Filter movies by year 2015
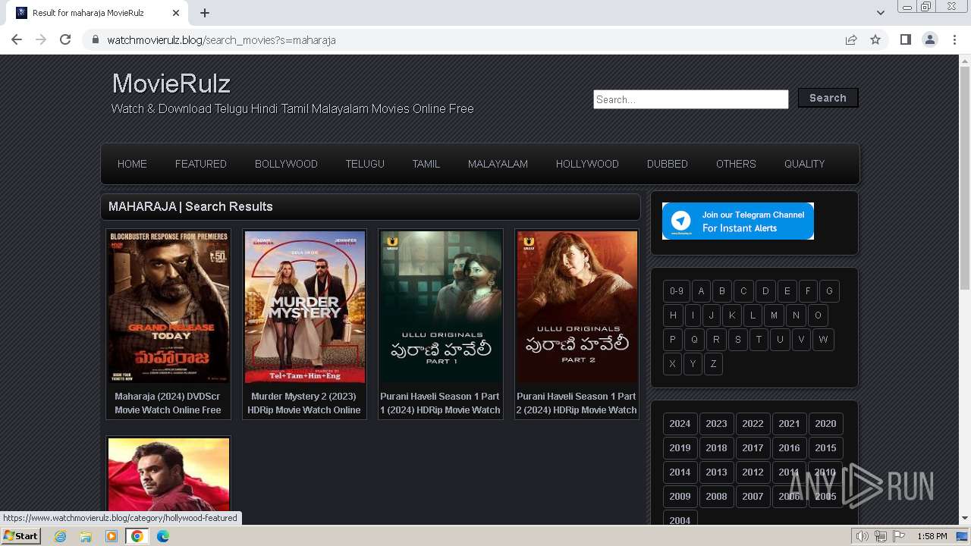 click(x=825, y=448)
